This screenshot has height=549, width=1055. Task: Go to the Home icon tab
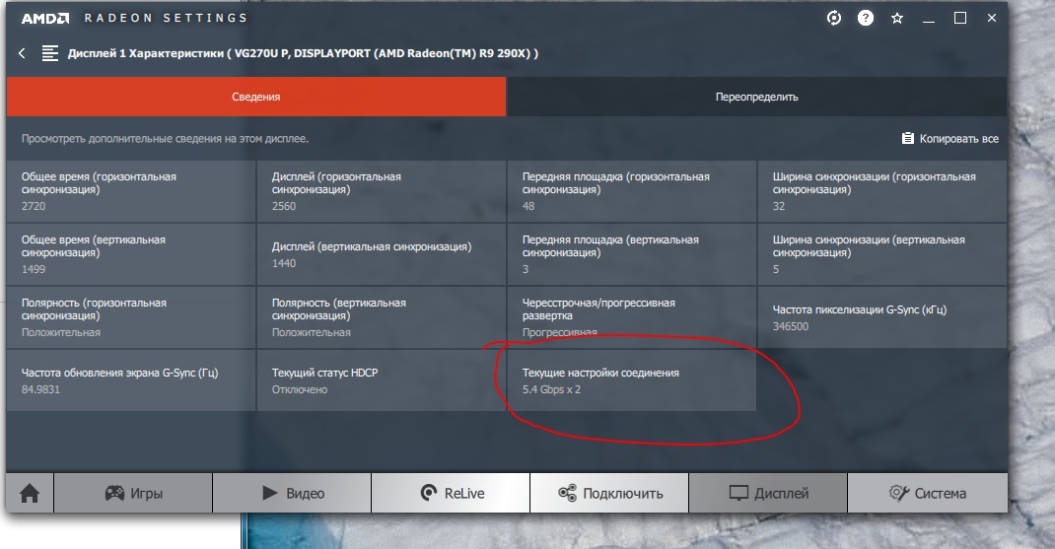[30, 493]
